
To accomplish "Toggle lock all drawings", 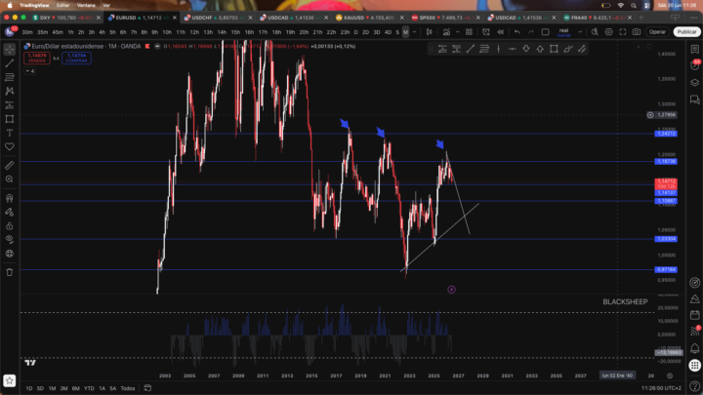I will pos(10,225).
